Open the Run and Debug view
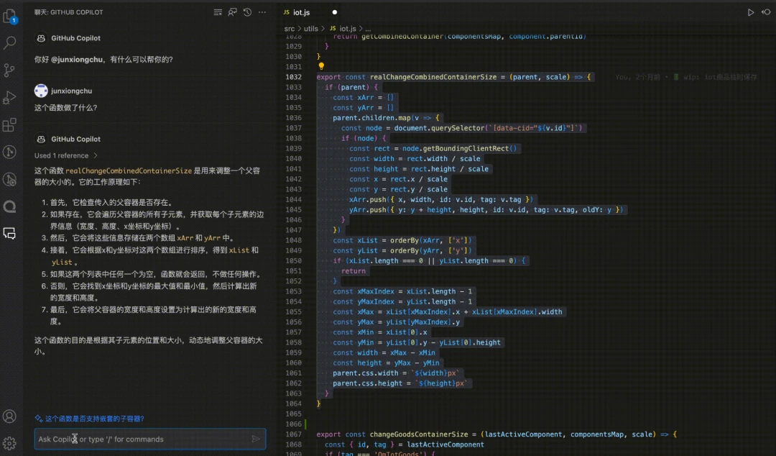The image size is (776, 456). (10, 97)
